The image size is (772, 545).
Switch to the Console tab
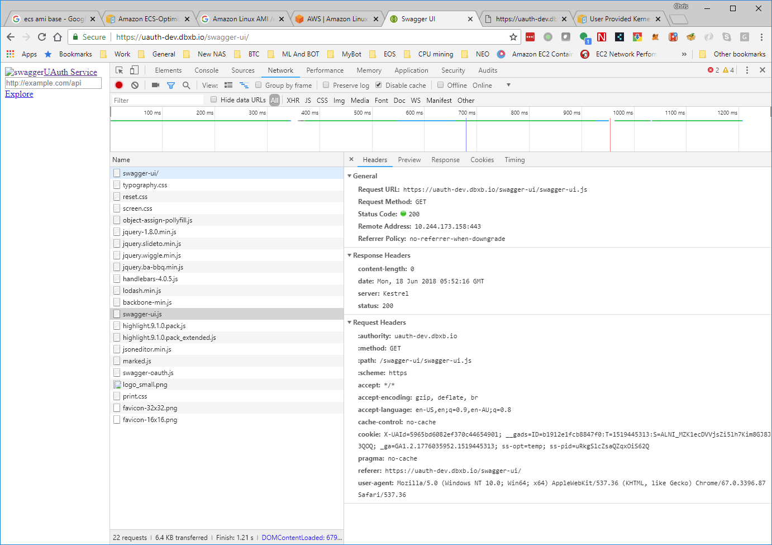[x=206, y=70]
